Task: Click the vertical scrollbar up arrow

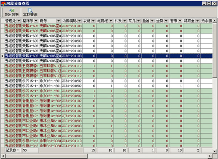Action: 215,20
